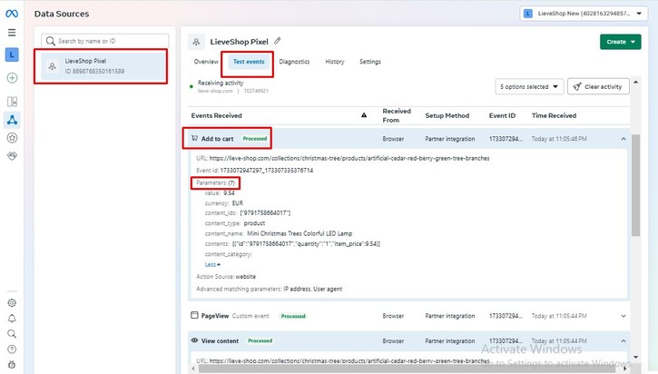Open the Create dropdown button

[620, 42]
